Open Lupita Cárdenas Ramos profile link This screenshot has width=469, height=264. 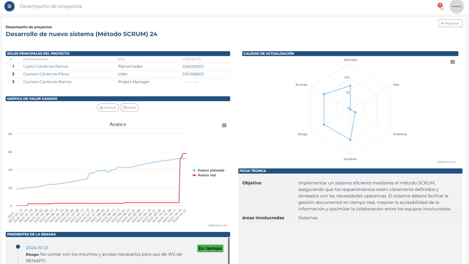pyautogui.click(x=46, y=66)
